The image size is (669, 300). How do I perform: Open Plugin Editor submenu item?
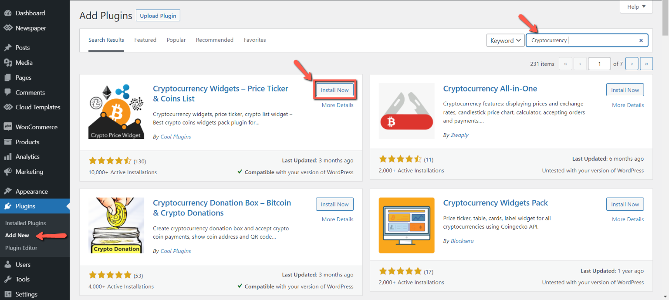pos(21,248)
